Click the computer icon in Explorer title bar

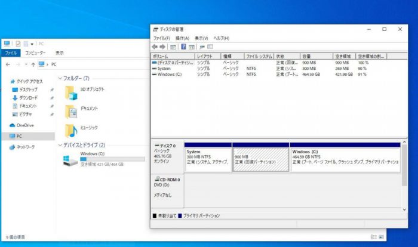(x=7, y=44)
